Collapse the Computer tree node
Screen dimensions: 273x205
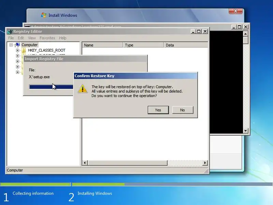(11, 45)
